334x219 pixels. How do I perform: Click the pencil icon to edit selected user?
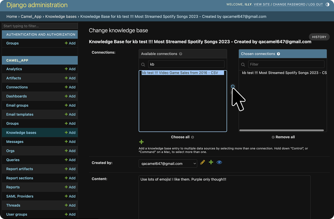[x=202, y=162]
